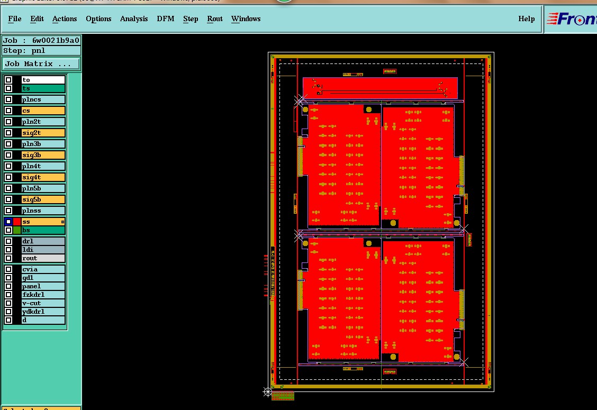Toggle the checkbox for layer 'pln3b'
The height and width of the screenshot is (410, 597).
(8, 144)
